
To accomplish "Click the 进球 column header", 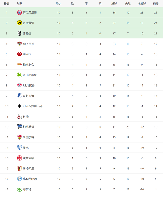I will click(114, 4).
